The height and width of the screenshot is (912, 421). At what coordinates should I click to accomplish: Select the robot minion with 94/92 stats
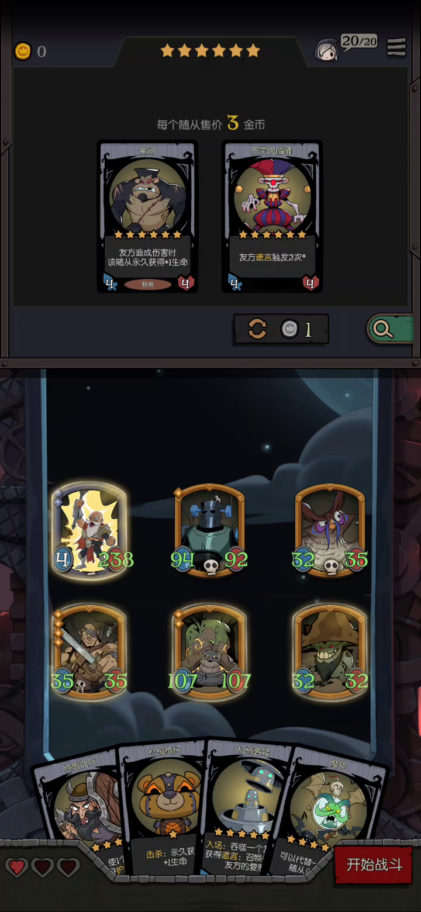tap(209, 531)
